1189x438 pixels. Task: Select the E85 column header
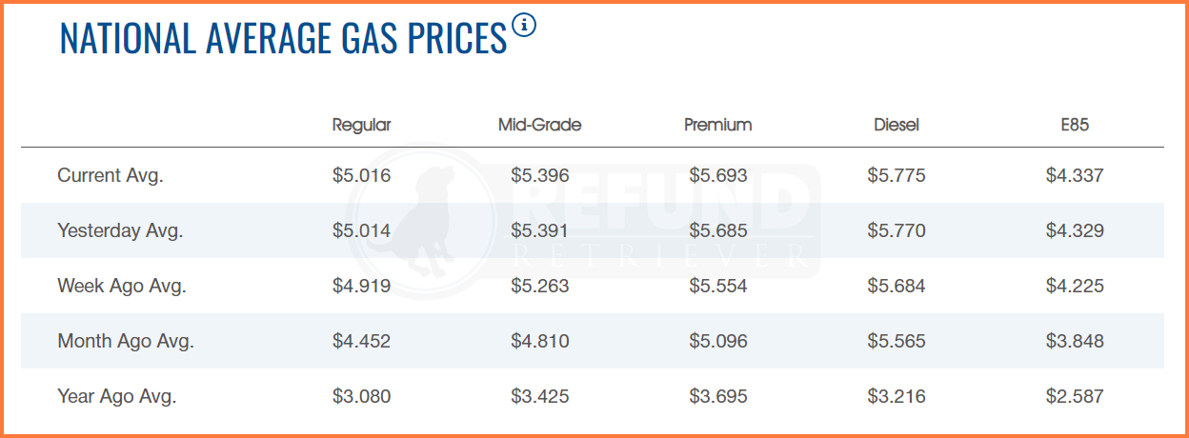(x=1075, y=125)
